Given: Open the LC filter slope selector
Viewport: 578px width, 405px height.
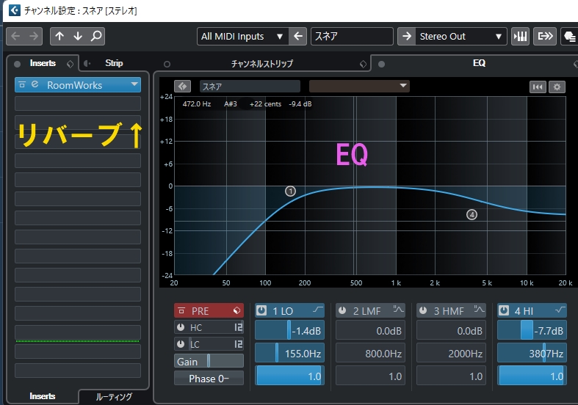Looking at the screenshot, I should click(x=239, y=344).
